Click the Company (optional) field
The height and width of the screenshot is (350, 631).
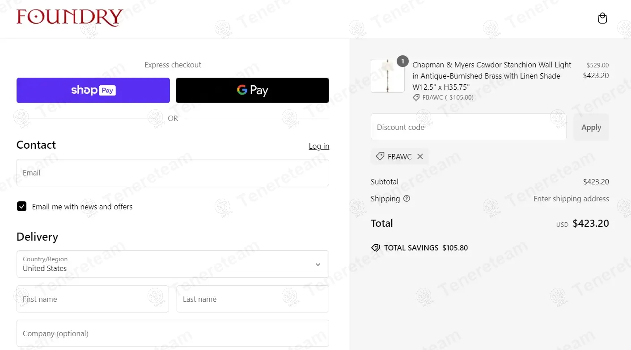[173, 333]
